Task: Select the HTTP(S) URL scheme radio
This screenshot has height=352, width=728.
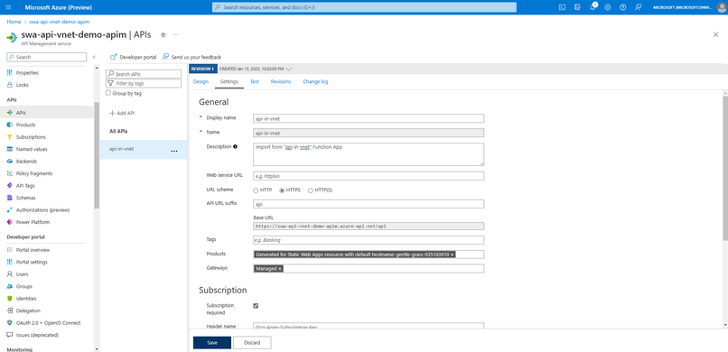Action: 311,190
